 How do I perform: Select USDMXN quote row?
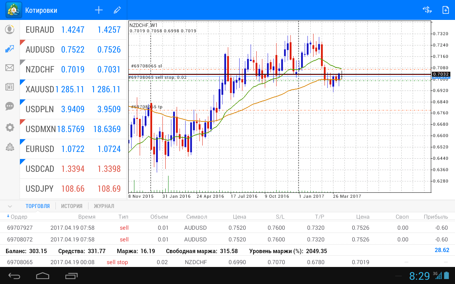pos(73,129)
